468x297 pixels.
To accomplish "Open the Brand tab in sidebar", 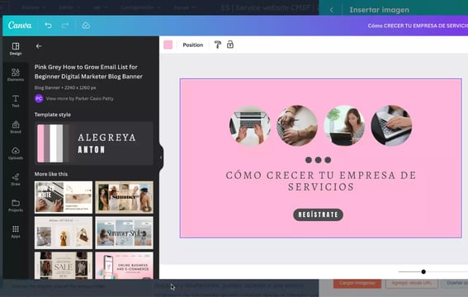I will click(16, 127).
